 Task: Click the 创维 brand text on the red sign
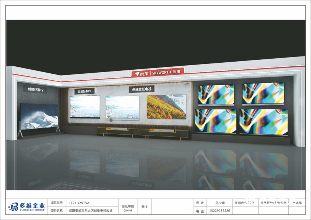(176, 72)
